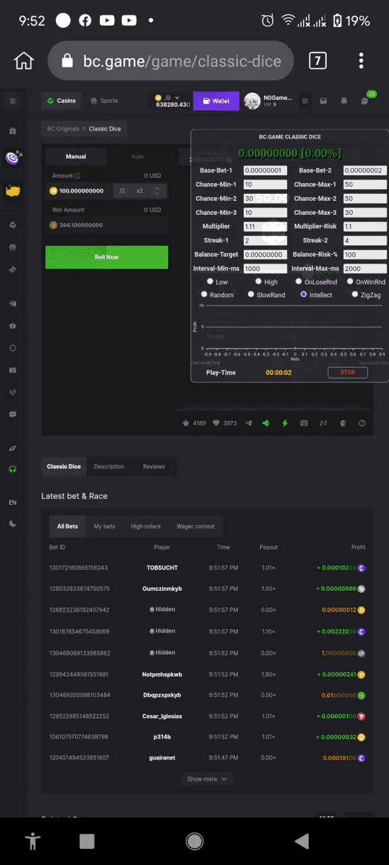
Task: Click the star favorites icon showing 4189
Action: tap(186, 423)
